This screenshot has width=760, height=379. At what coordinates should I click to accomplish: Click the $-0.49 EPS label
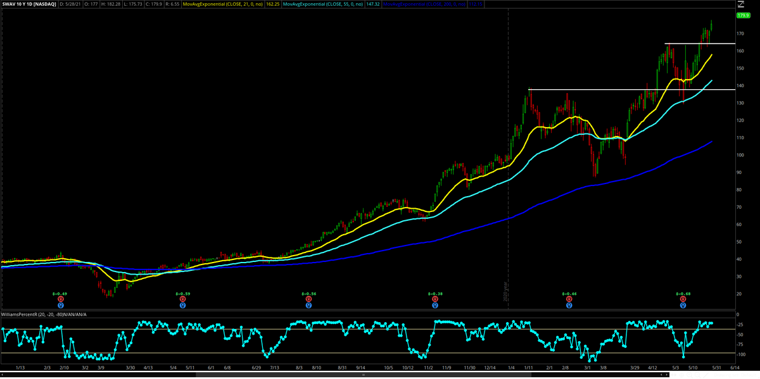click(x=60, y=294)
